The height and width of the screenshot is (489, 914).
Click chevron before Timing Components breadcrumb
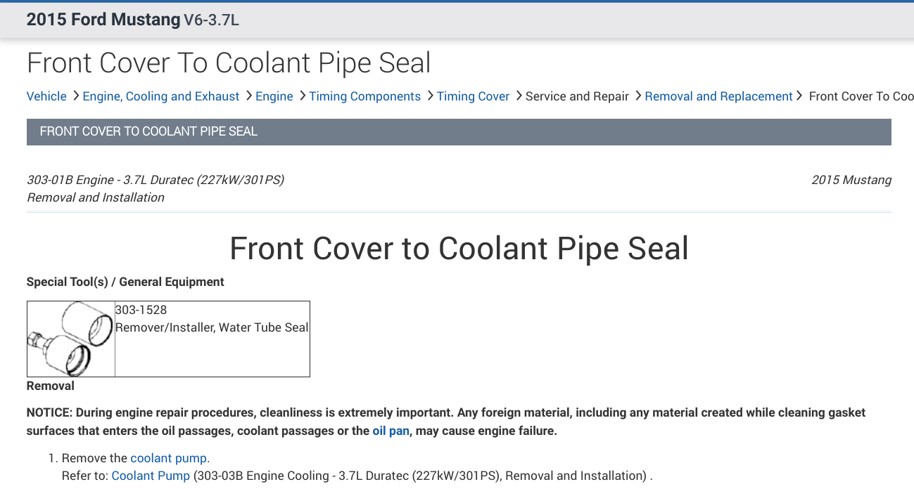pos(302,96)
